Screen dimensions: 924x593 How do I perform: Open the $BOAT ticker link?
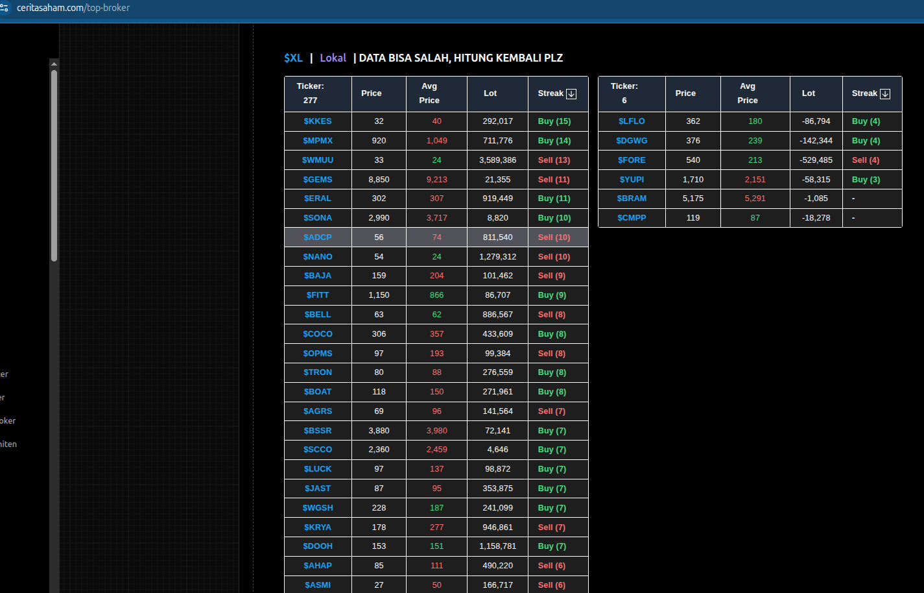[x=318, y=392]
